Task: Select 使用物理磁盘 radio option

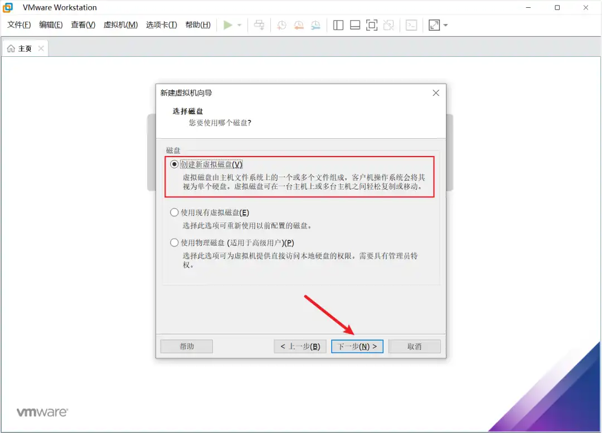Action: 174,243
